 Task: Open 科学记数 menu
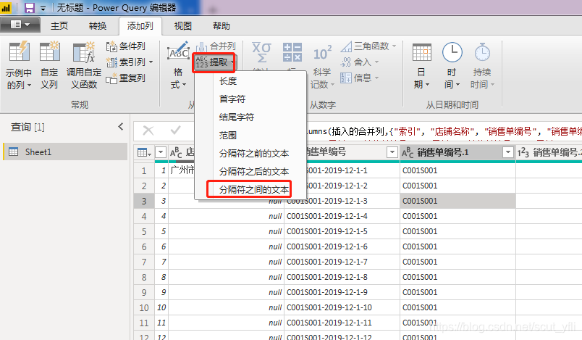click(322, 65)
